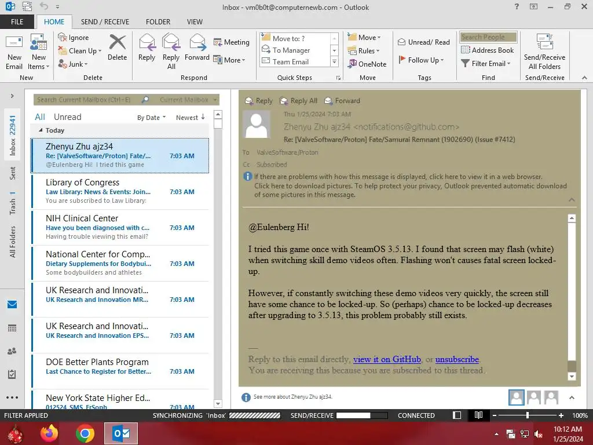
Task: Forward the message from the ribbon
Action: (x=197, y=48)
